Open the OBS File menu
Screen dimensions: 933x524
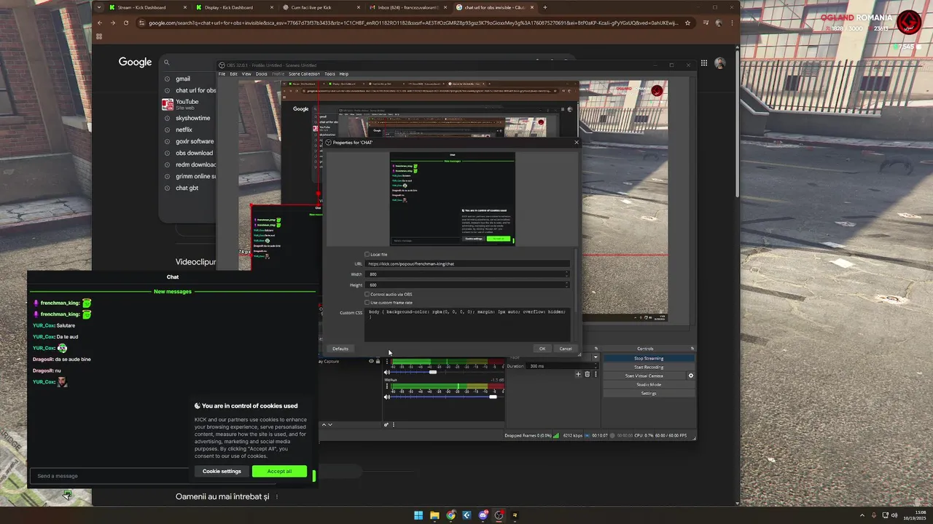222,74
